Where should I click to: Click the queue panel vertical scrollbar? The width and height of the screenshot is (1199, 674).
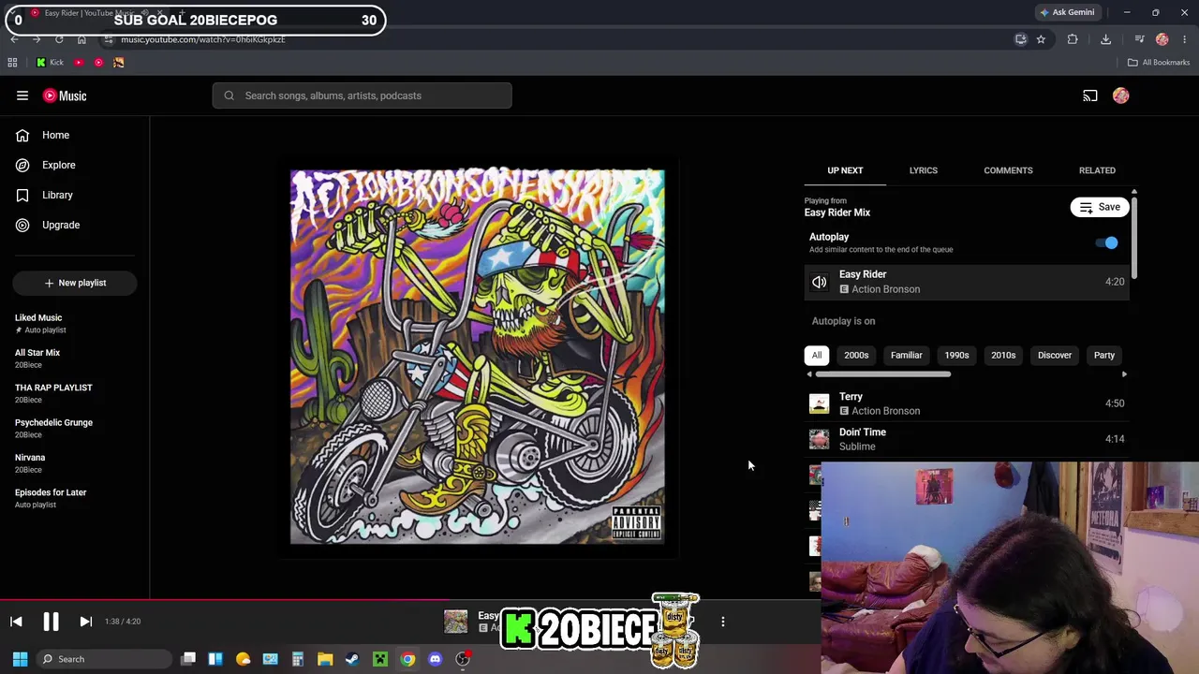tap(1133, 236)
